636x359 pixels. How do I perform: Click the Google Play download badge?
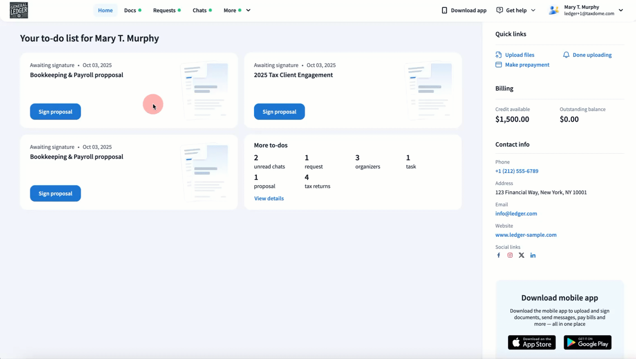587,342
